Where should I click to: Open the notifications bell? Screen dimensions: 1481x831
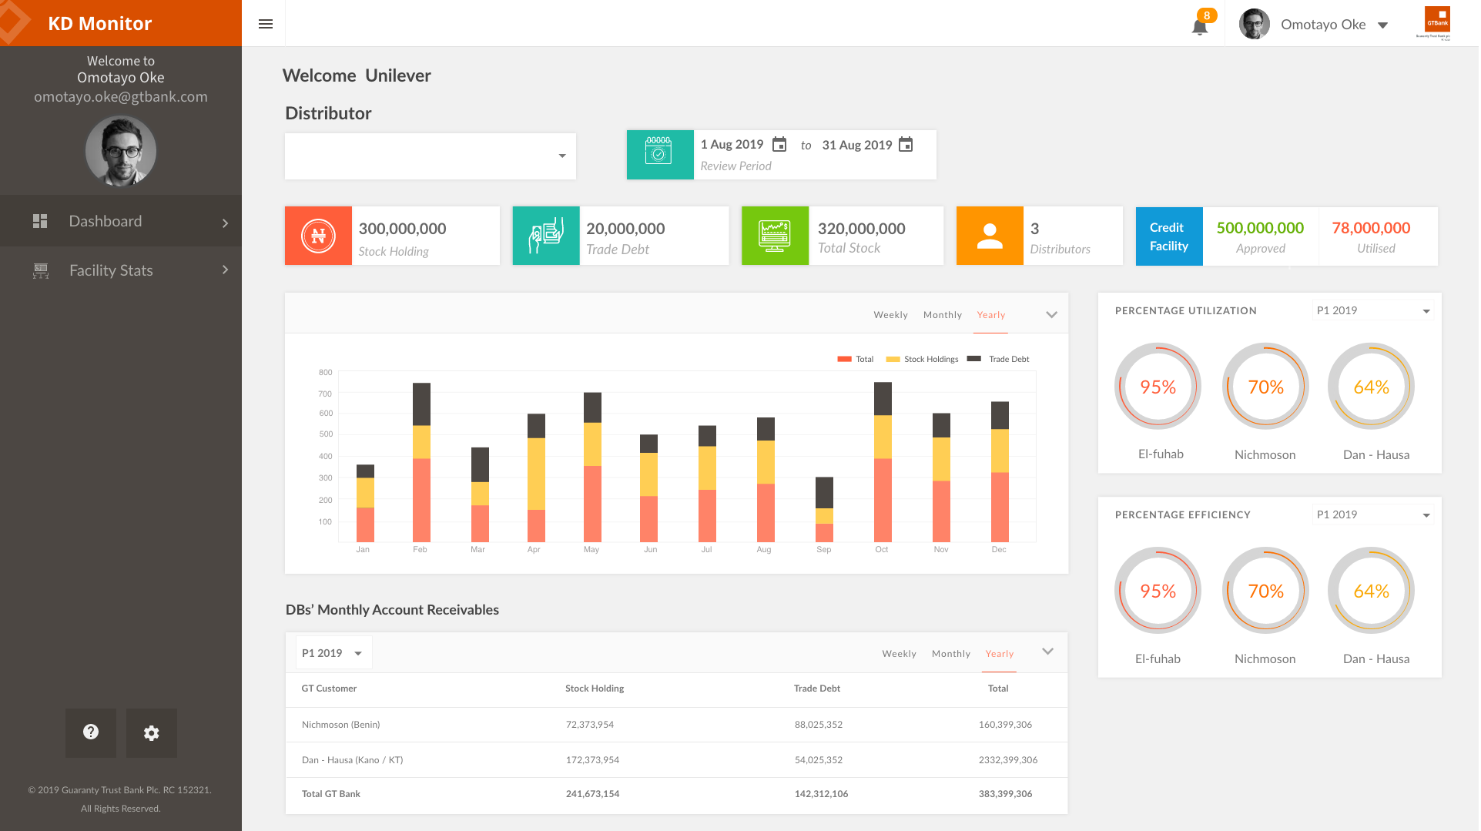(x=1200, y=27)
